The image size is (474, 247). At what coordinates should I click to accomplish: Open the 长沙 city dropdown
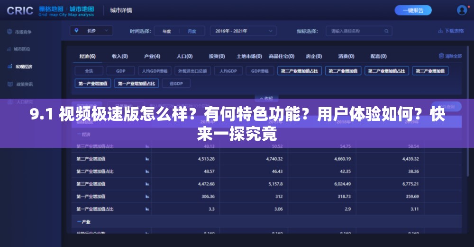coord(91,31)
